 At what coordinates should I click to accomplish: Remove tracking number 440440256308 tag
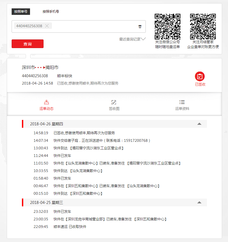tap(47, 26)
